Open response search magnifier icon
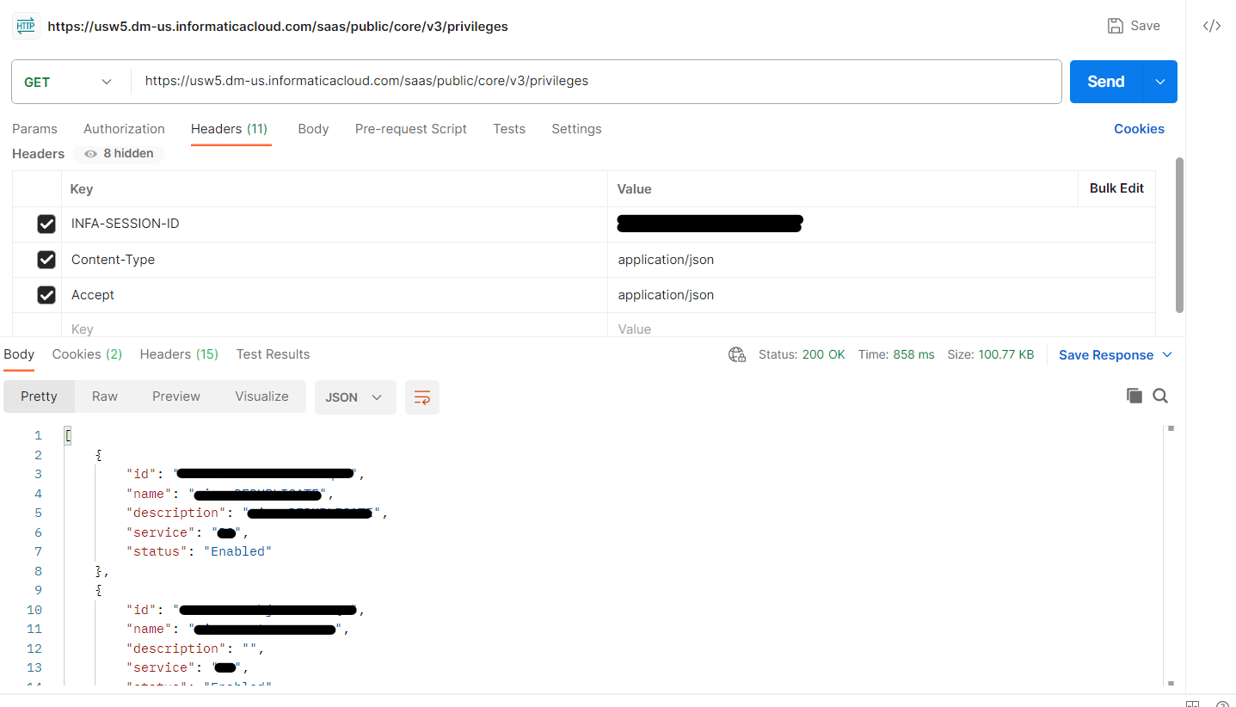The image size is (1236, 707). [1160, 396]
